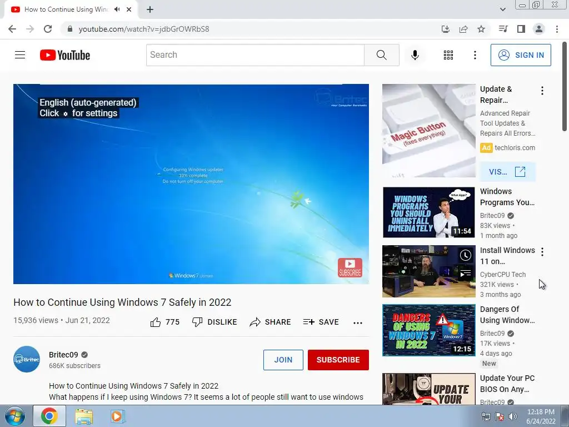Click the install/download page icon in address bar
This screenshot has height=427, width=569.
(445, 29)
